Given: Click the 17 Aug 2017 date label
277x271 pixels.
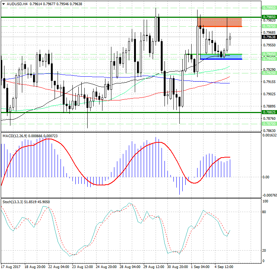Looking at the screenshot, I should pyautogui.click(x=10, y=267).
